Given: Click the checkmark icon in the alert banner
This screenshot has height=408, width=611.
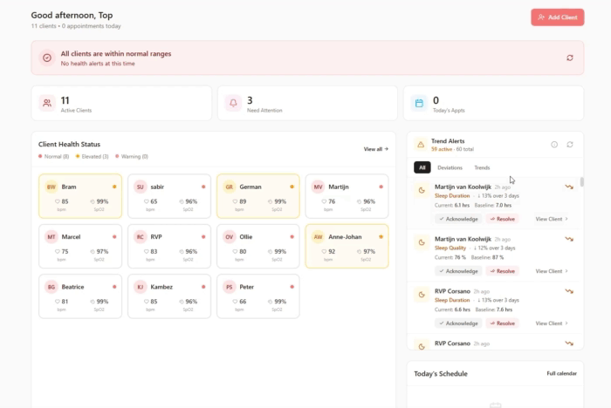Looking at the screenshot, I should click(x=47, y=58).
